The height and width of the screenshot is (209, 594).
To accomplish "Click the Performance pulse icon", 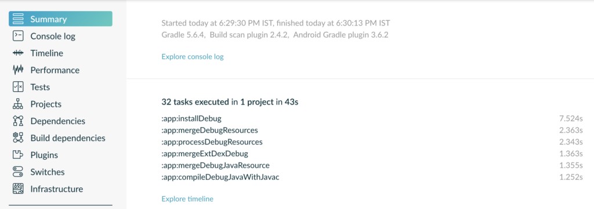I will [x=18, y=70].
